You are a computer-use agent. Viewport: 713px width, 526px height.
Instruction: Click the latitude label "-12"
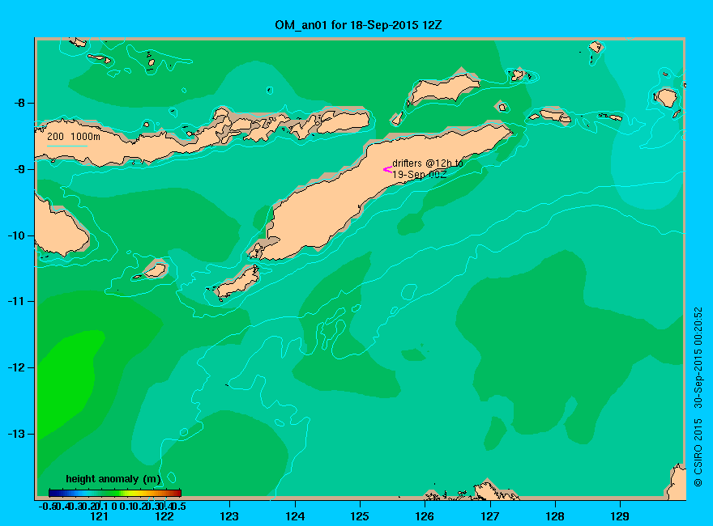pyautogui.click(x=16, y=367)
